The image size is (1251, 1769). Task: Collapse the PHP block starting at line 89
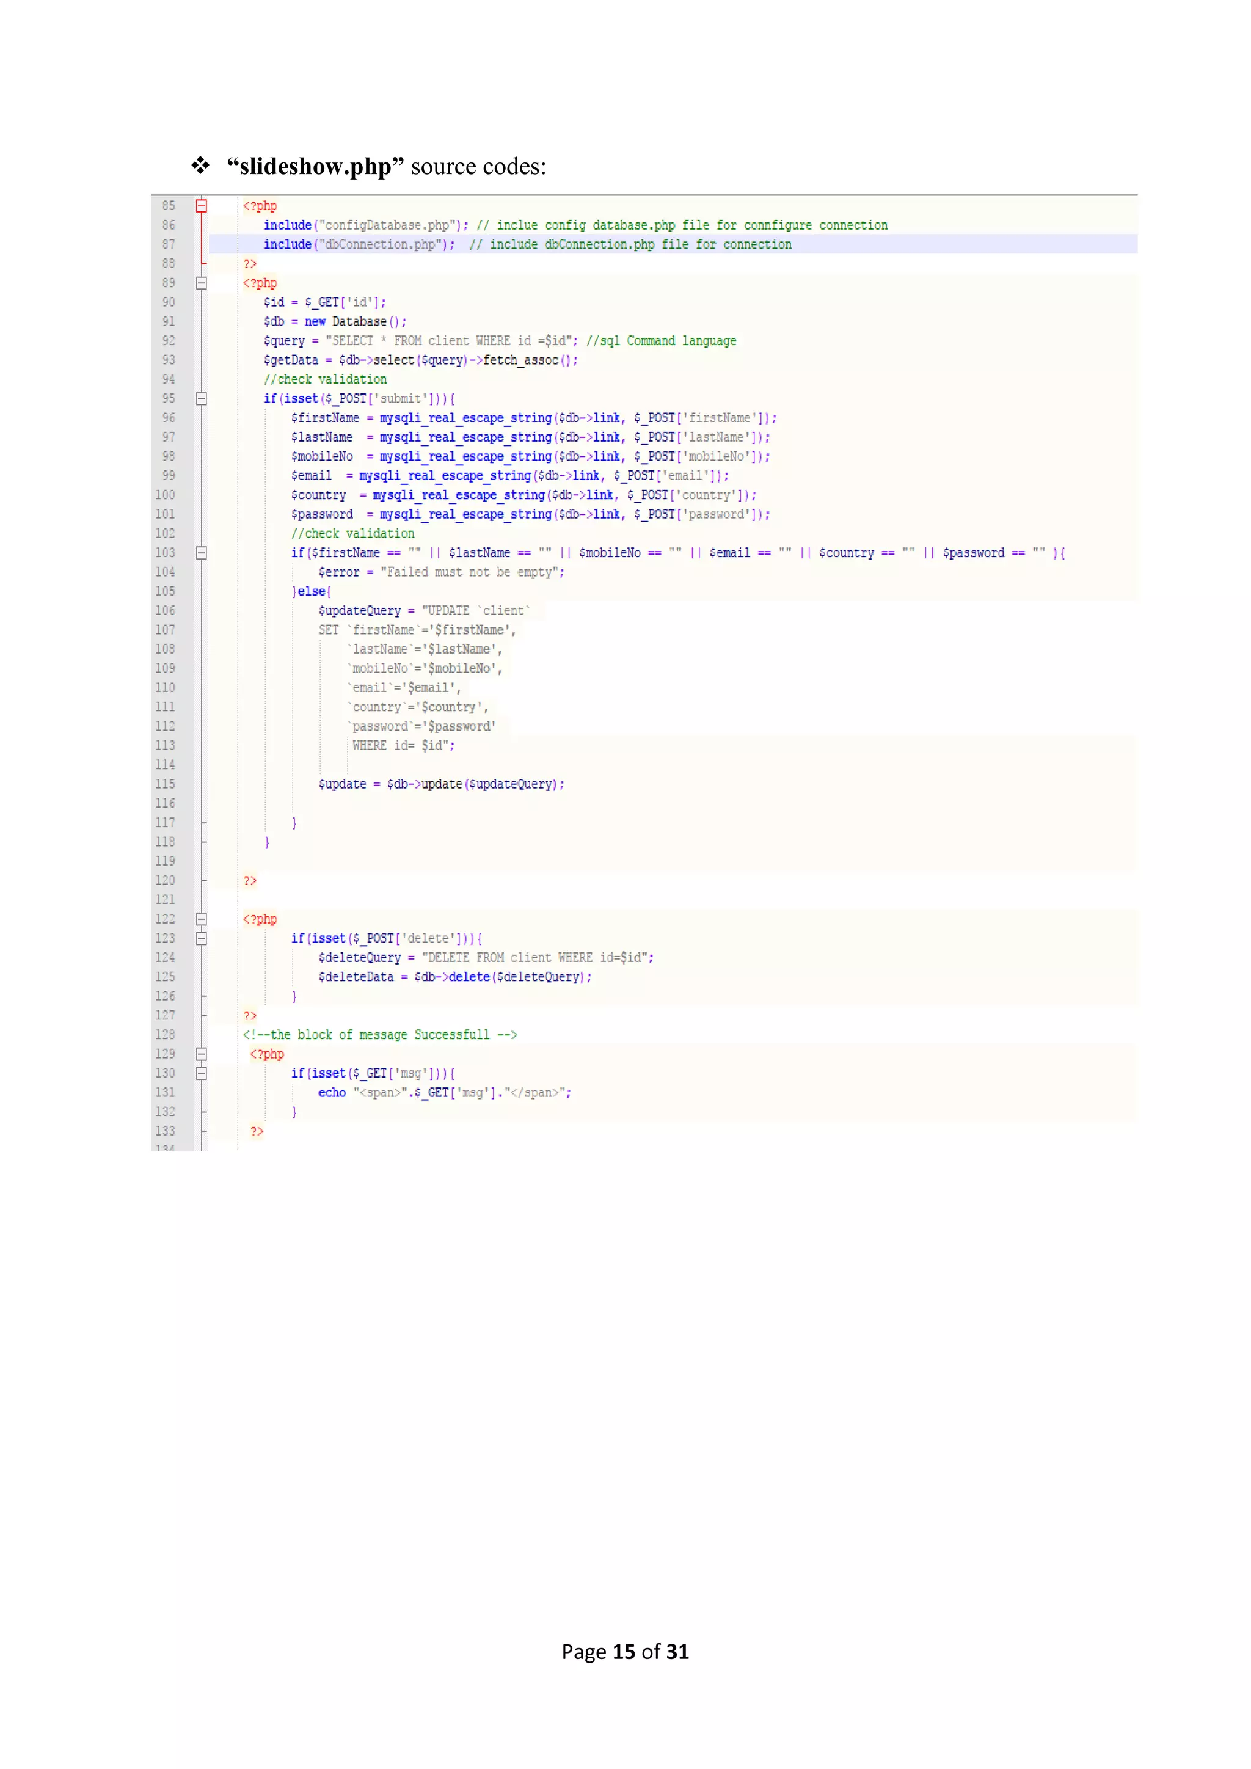point(201,283)
